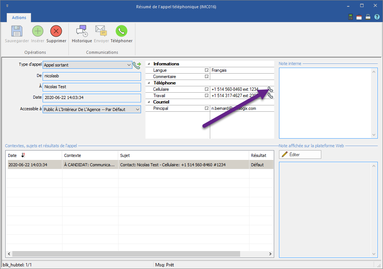Click the table's horizontal scrollbar right arrow
Image resolution: width=383 pixels, height=269 pixels.
pos(270,254)
